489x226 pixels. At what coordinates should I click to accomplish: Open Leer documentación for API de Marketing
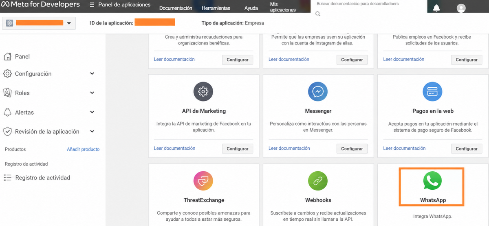(174, 148)
